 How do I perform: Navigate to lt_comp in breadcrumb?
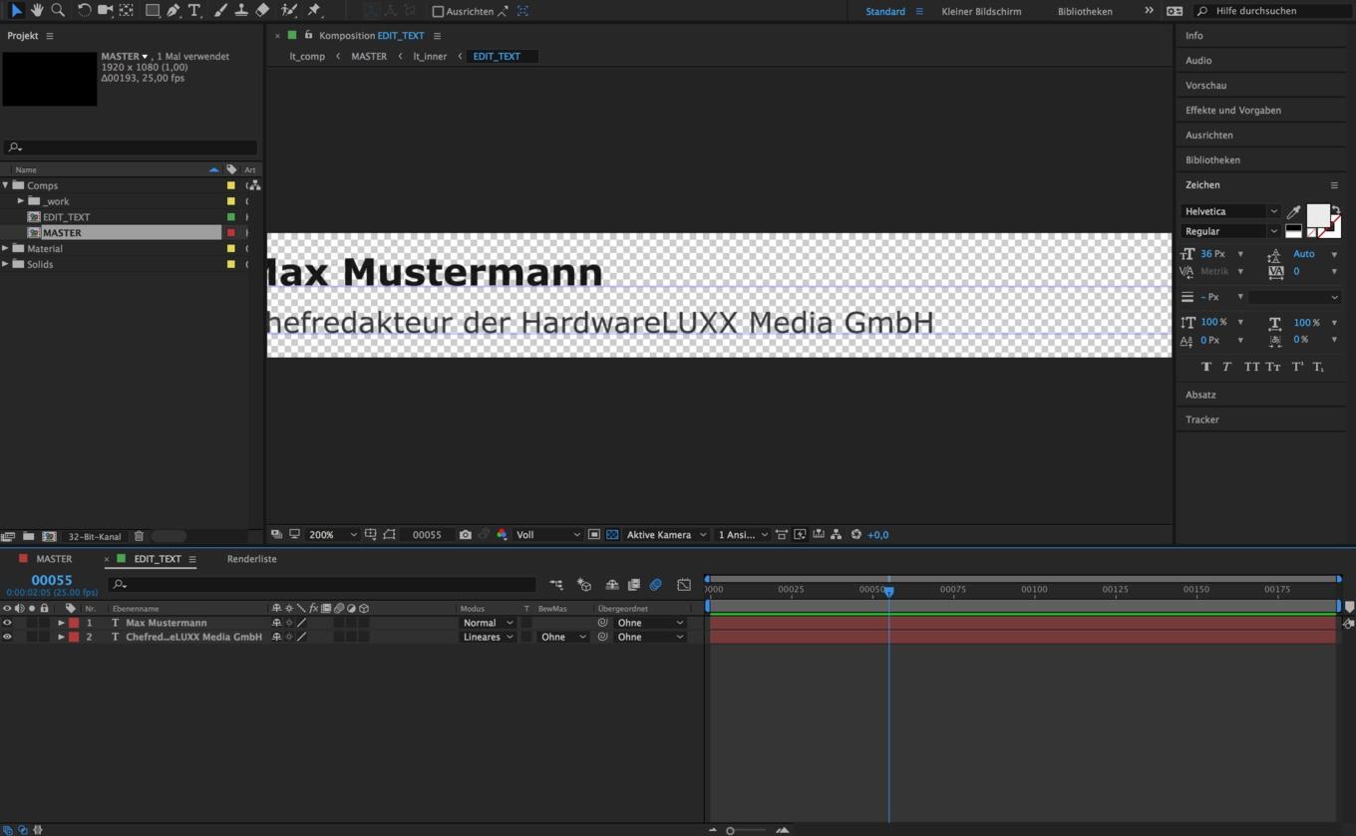(307, 56)
